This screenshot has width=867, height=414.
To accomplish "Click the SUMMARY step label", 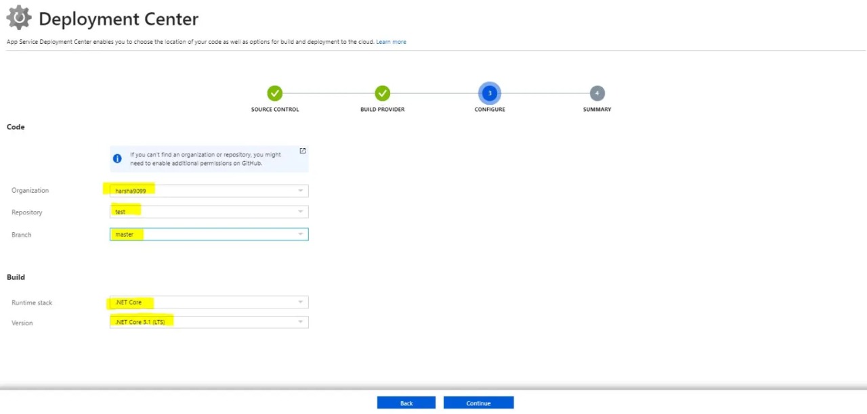I will tap(597, 110).
